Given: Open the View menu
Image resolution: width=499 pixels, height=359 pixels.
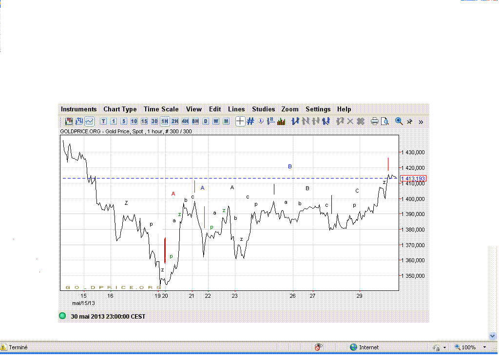Looking at the screenshot, I should pyautogui.click(x=194, y=109).
